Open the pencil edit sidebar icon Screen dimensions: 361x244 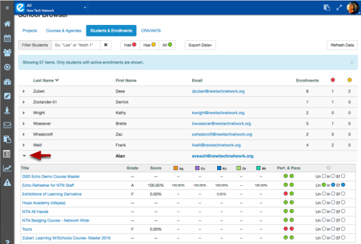[x=8, y=96]
